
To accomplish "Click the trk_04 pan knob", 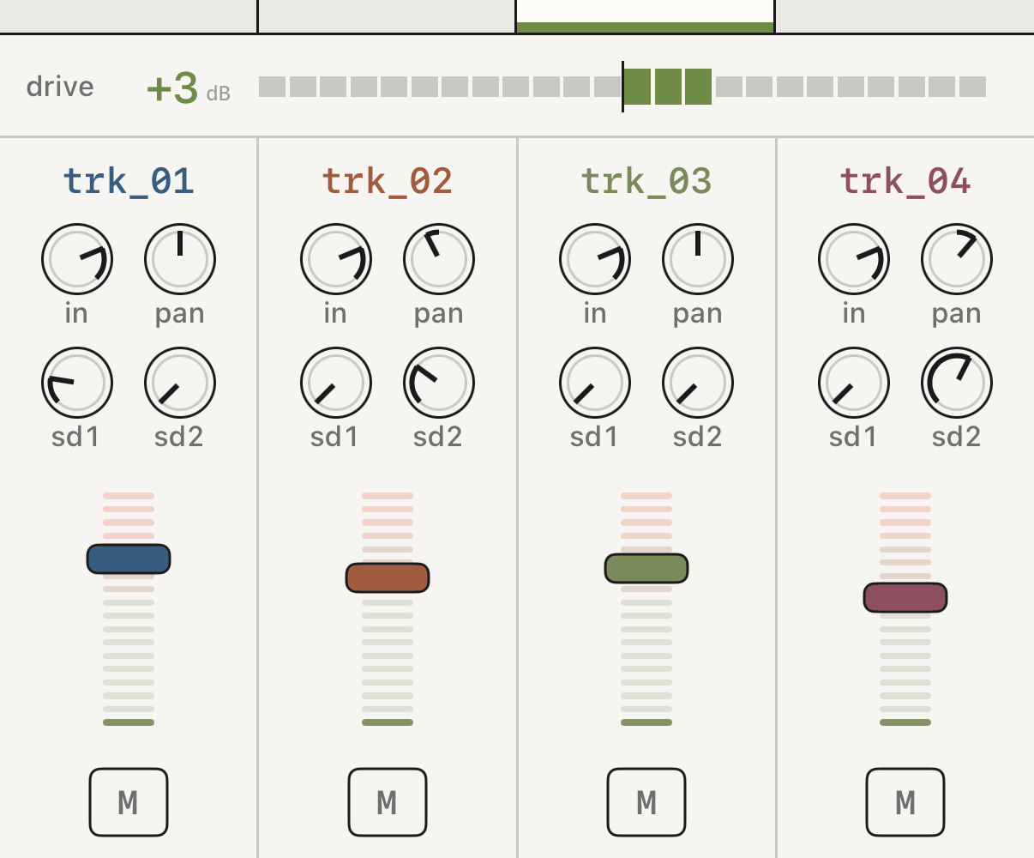I will coord(957,259).
